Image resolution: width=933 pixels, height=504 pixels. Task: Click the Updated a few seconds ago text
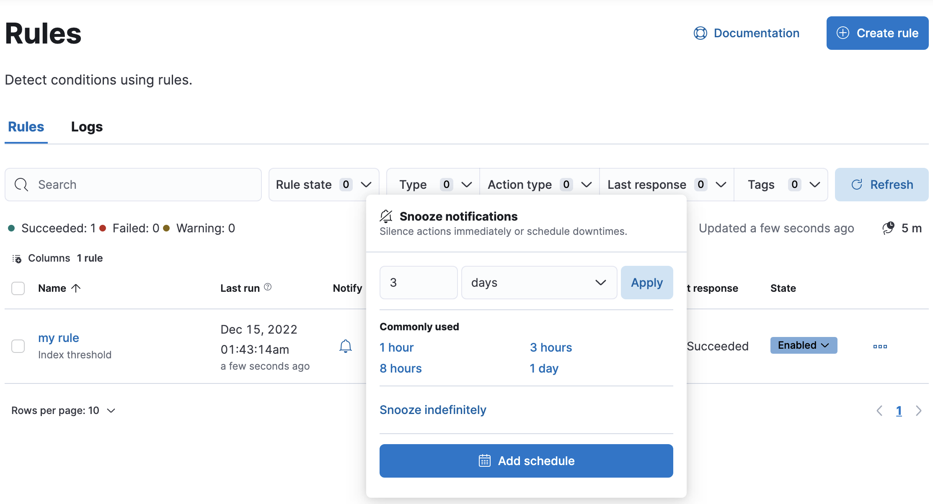tap(776, 228)
